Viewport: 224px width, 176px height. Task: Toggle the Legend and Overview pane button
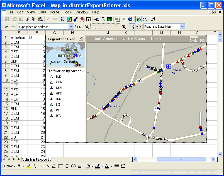(63, 19)
